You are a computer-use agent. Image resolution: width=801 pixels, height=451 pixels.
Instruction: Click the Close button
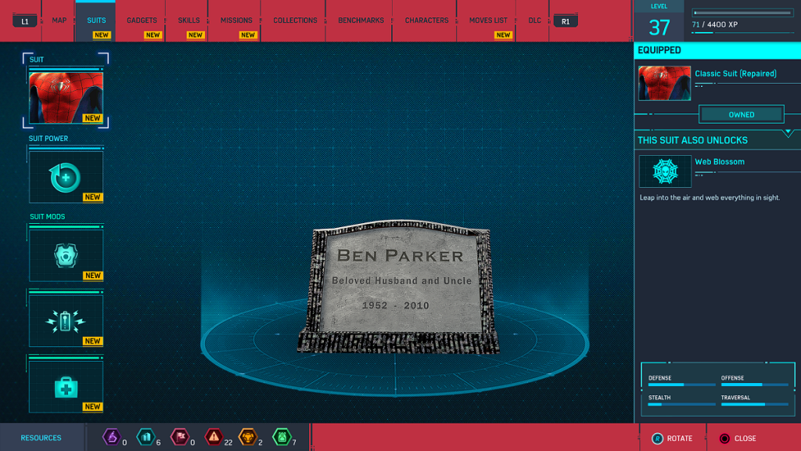coord(736,438)
